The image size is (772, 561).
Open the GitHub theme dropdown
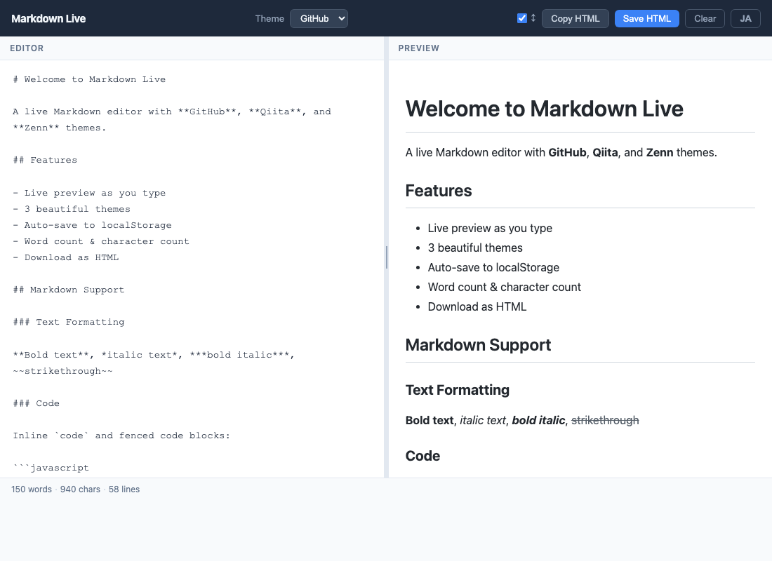(x=319, y=19)
